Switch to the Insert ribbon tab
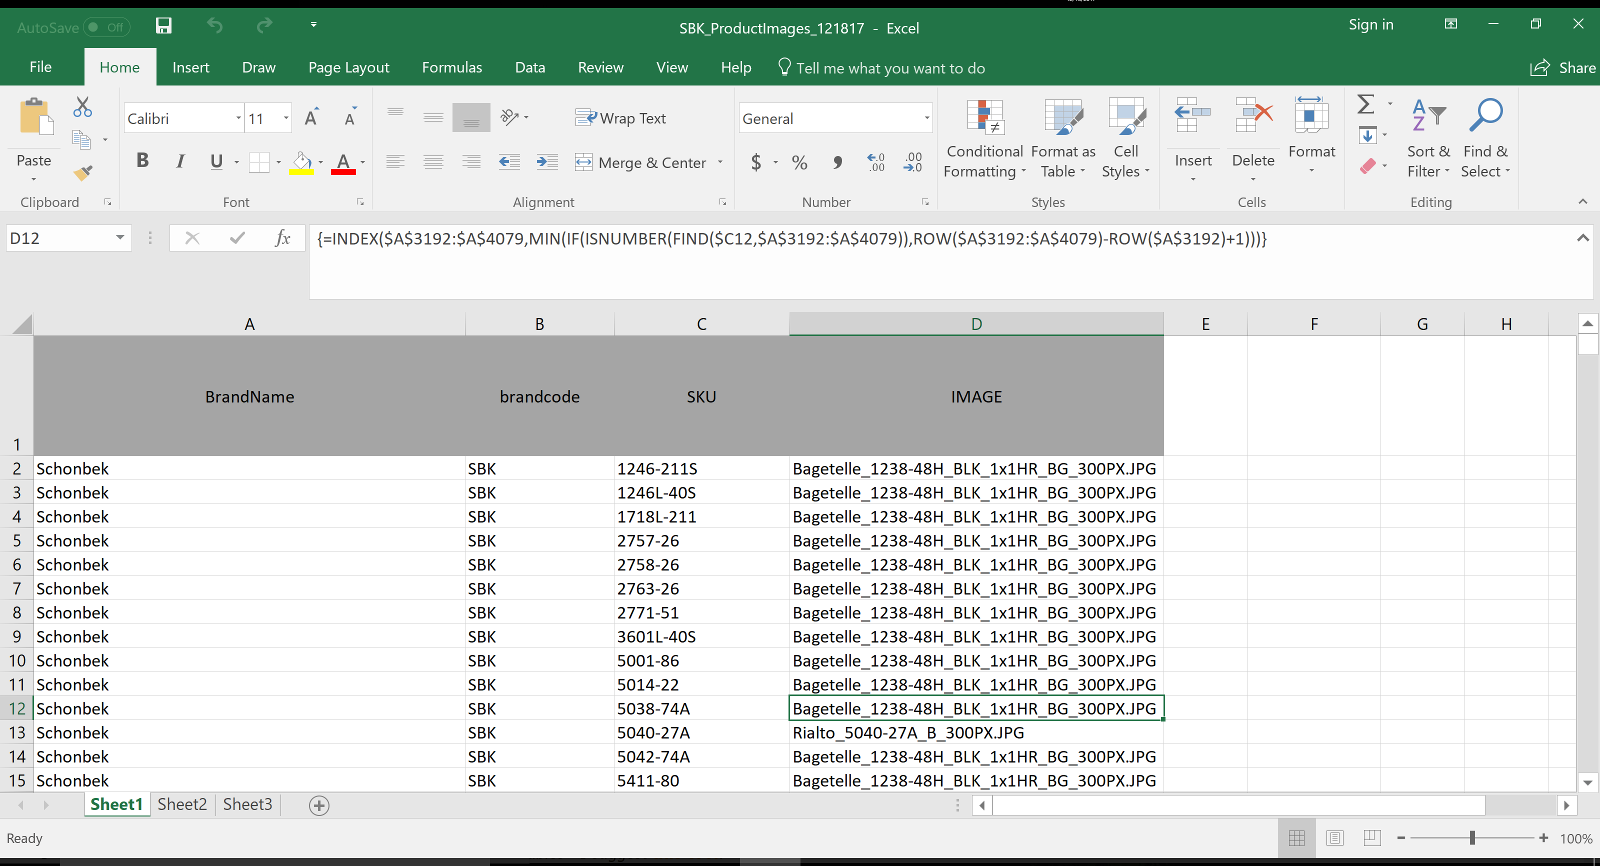Image resolution: width=1600 pixels, height=866 pixels. 190,67
